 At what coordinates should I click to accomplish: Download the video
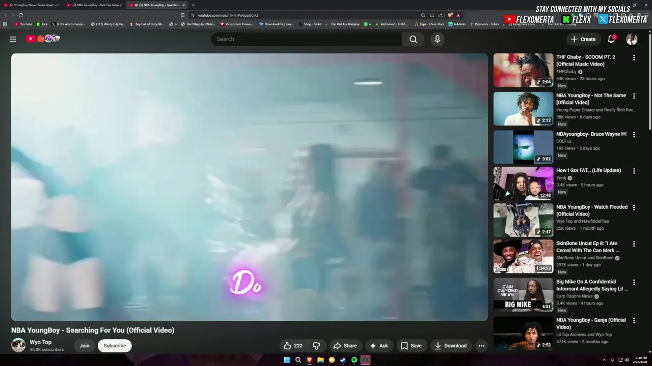coord(450,346)
